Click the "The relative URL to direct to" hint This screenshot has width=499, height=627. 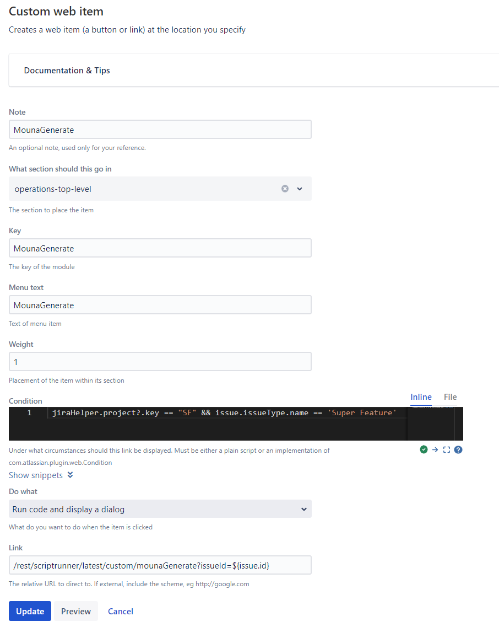click(x=129, y=584)
